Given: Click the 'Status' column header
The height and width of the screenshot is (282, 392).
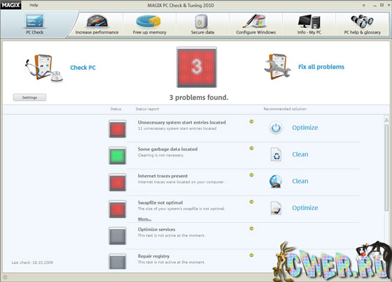Looking at the screenshot, I should tap(115, 109).
